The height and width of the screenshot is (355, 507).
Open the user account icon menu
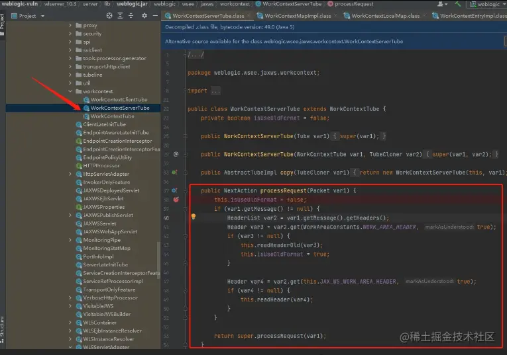pyautogui.click(x=442, y=4)
